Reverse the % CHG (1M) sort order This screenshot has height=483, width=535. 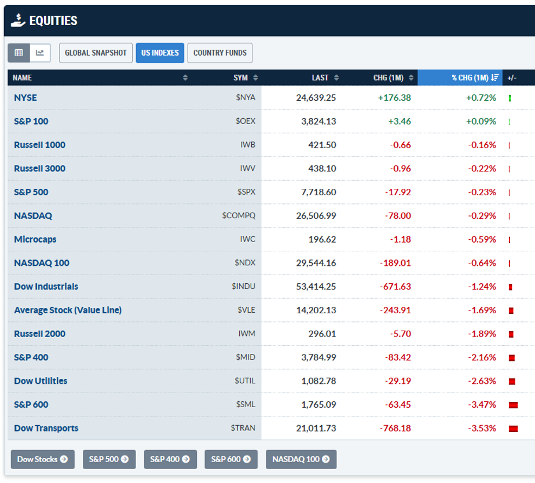pos(460,78)
